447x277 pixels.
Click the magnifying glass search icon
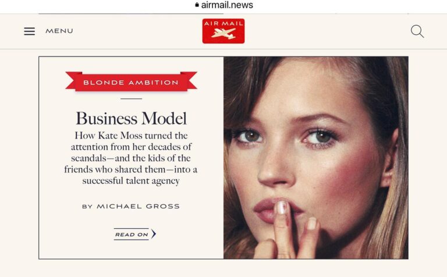click(417, 31)
